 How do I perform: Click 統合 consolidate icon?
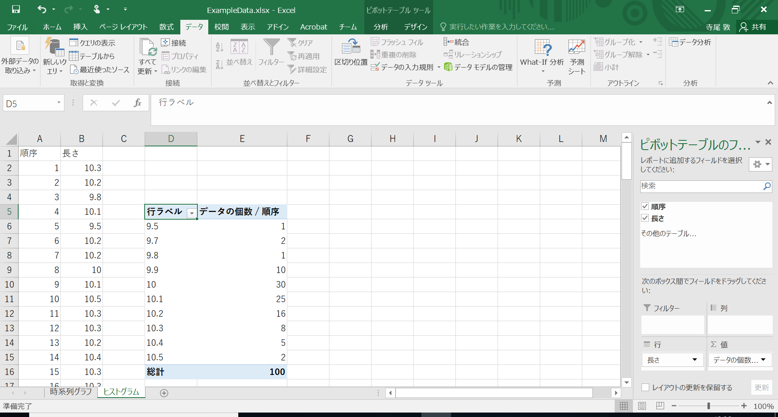coord(448,42)
